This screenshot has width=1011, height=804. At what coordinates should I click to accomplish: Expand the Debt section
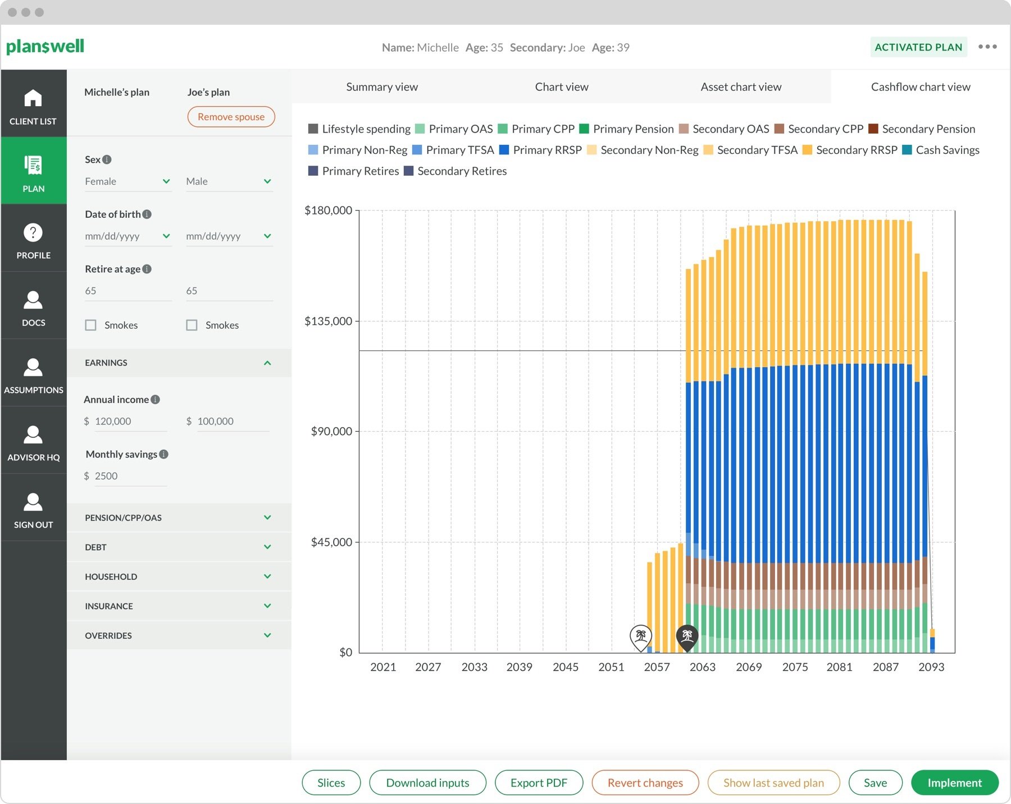coord(179,547)
